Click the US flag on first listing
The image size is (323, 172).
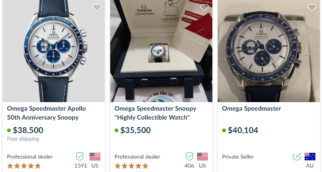tap(95, 157)
